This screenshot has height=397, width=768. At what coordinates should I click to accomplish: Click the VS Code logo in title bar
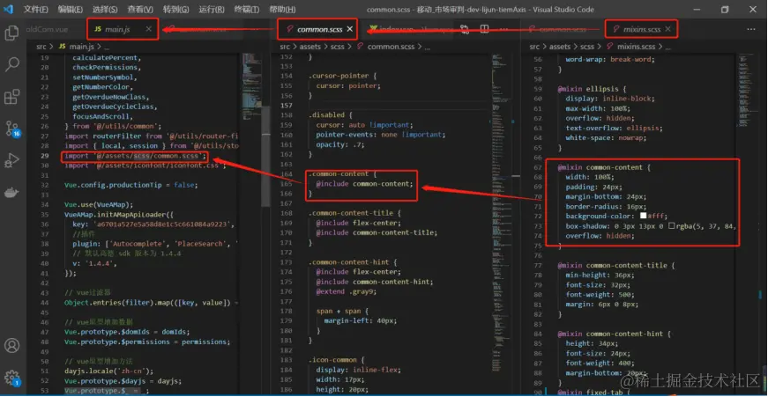click(x=10, y=10)
